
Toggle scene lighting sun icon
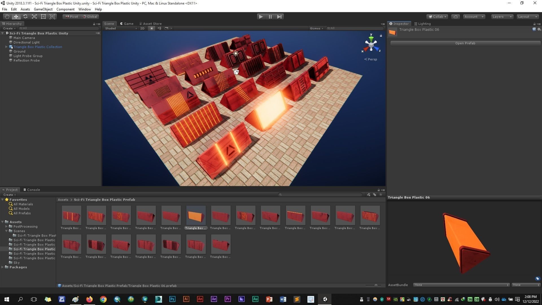coord(152,28)
